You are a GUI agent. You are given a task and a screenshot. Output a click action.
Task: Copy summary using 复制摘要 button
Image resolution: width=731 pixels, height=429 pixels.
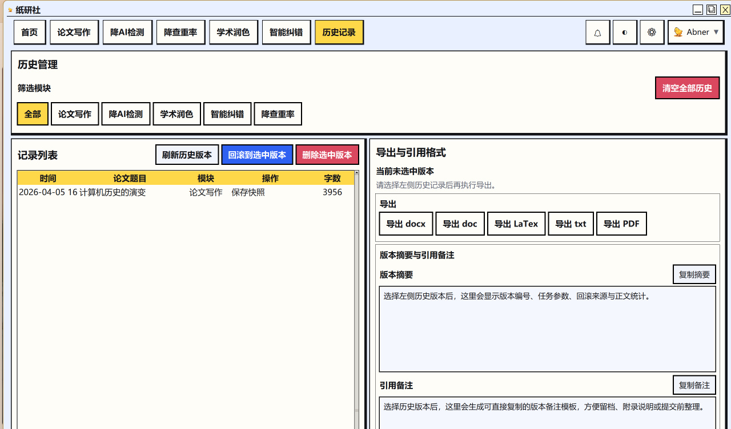[694, 274]
